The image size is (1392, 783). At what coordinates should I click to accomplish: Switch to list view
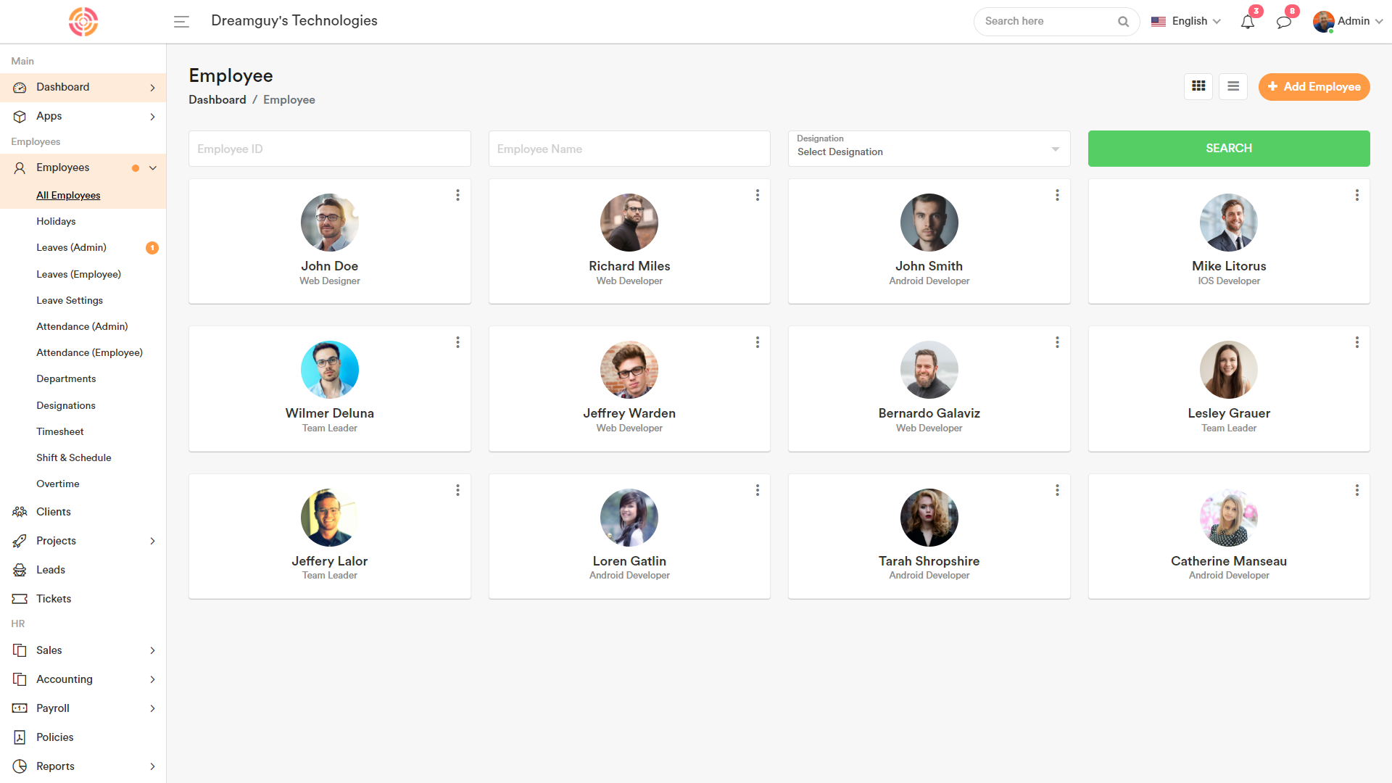click(x=1232, y=86)
